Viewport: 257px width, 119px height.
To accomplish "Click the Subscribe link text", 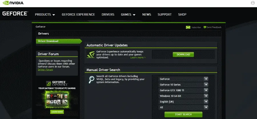I will tap(196, 27).
